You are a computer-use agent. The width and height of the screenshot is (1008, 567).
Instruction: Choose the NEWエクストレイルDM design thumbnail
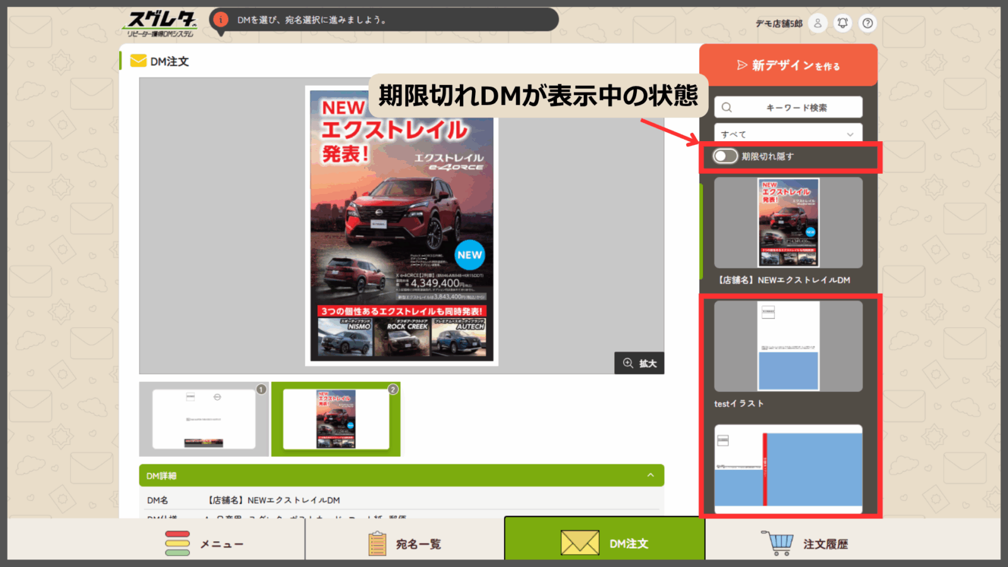click(x=787, y=222)
